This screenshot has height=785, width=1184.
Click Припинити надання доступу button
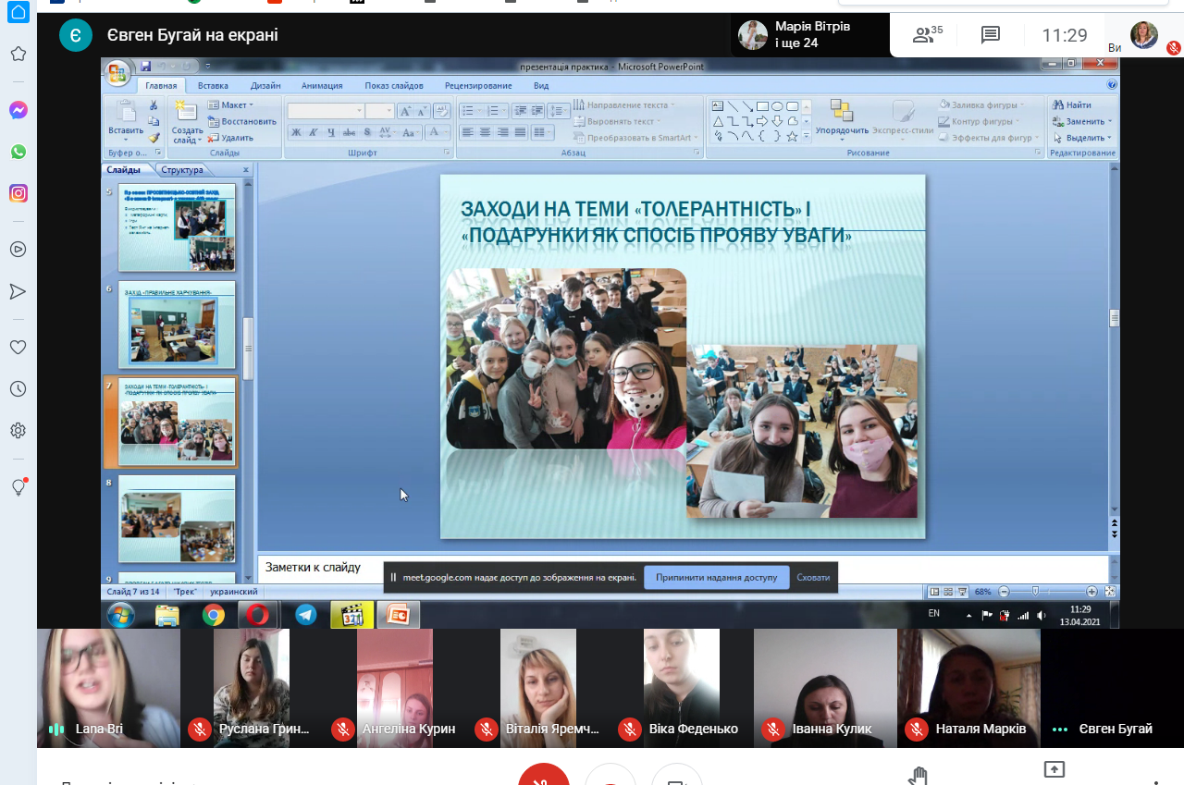click(x=716, y=578)
